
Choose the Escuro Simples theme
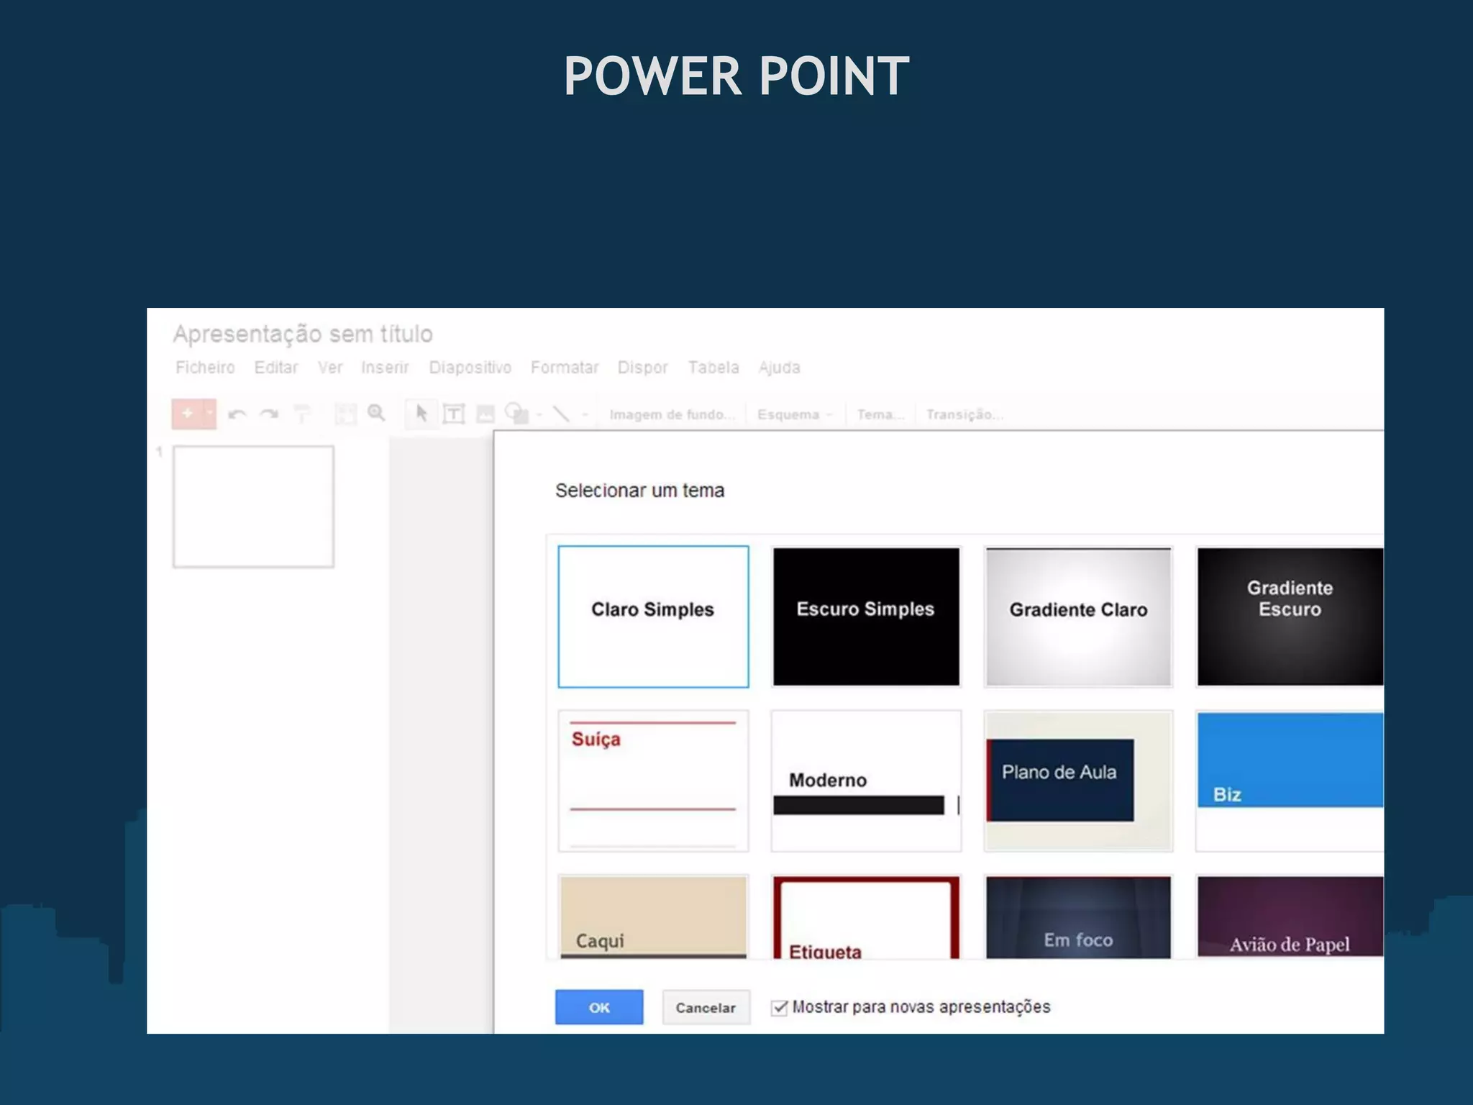(x=866, y=617)
